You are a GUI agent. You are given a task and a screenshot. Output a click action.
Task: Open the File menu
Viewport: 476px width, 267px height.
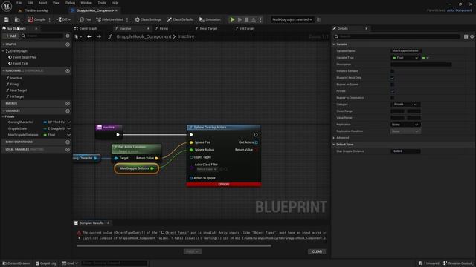coord(19,3)
